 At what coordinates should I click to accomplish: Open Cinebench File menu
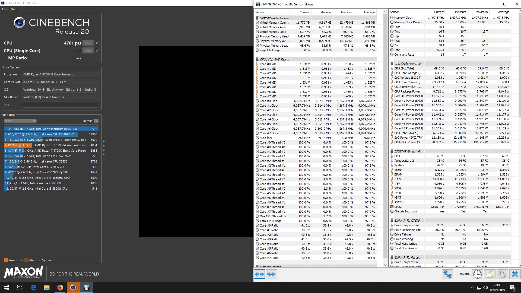[x=5, y=9]
